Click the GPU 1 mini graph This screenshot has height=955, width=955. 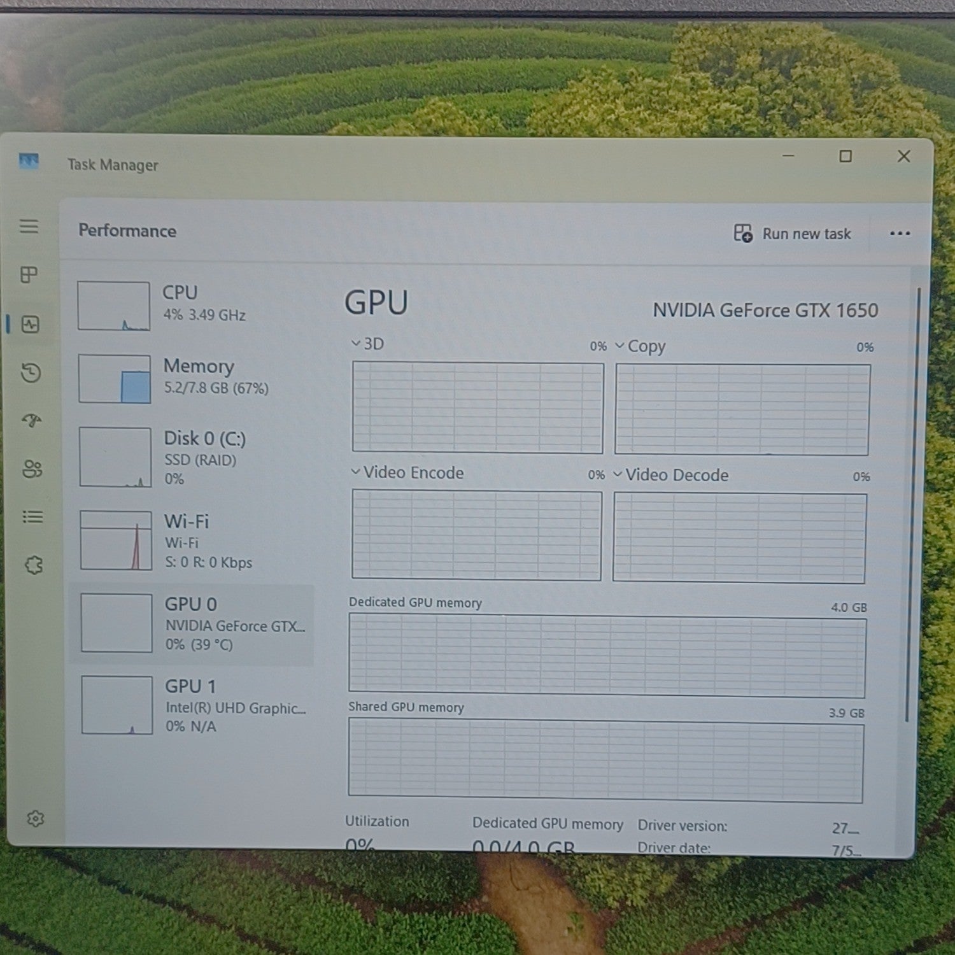click(x=117, y=705)
